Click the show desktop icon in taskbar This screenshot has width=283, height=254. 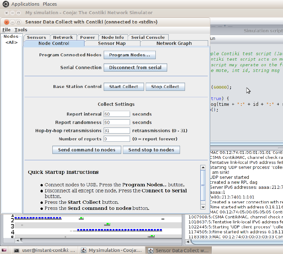coord(4,250)
